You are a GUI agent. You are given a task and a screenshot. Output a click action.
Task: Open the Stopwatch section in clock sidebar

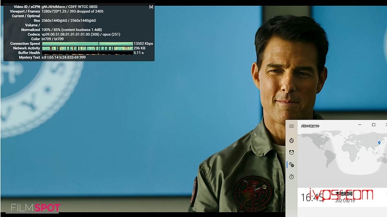(292, 177)
